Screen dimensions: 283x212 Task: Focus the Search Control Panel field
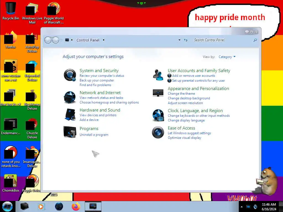(223, 40)
